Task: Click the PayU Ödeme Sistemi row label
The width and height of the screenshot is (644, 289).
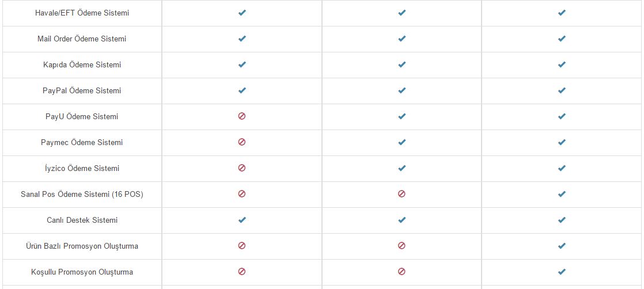Action: (82, 117)
